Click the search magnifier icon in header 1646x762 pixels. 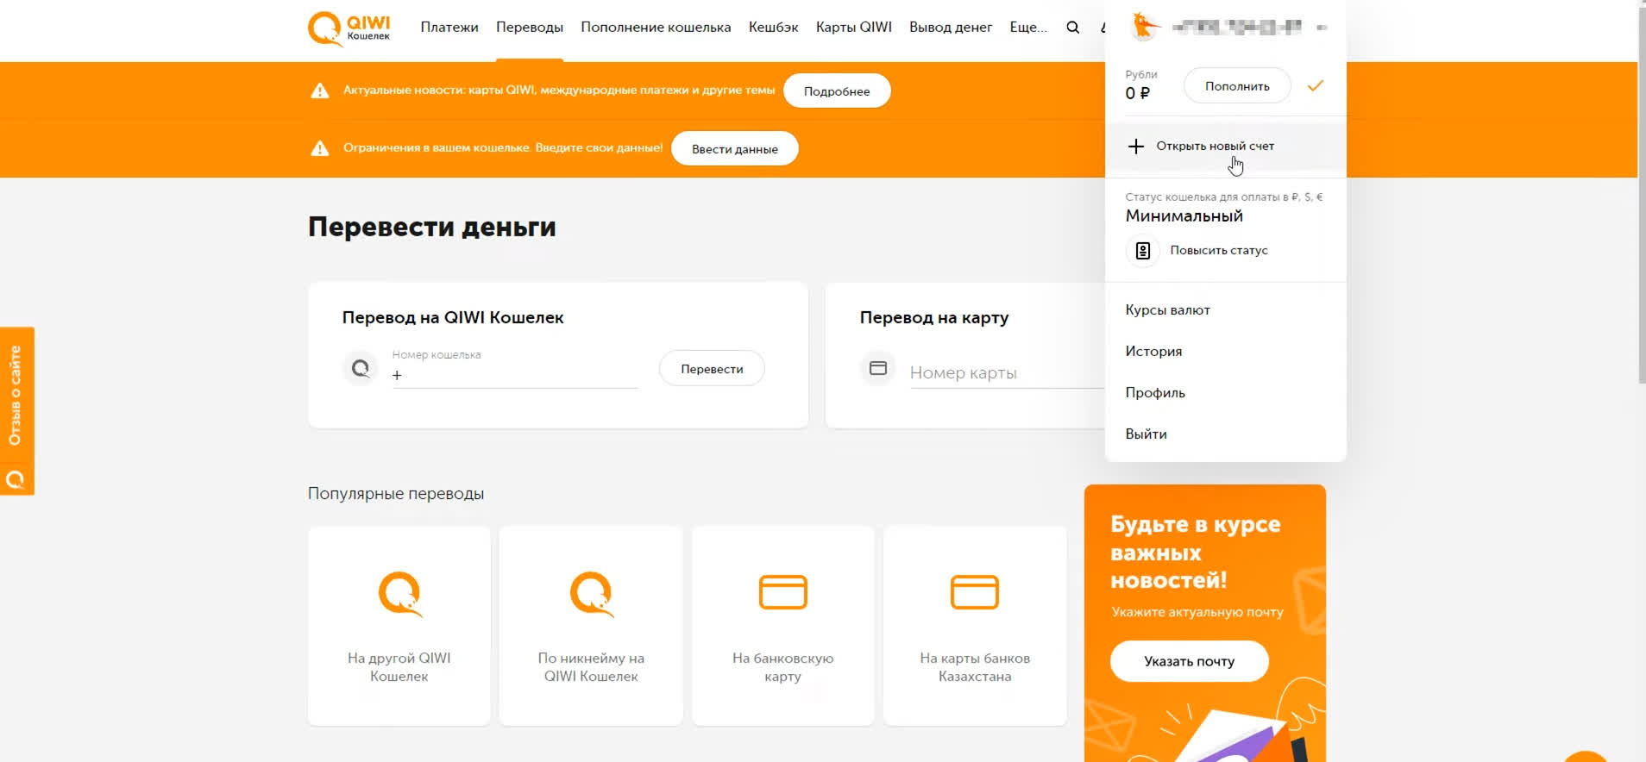(1072, 28)
